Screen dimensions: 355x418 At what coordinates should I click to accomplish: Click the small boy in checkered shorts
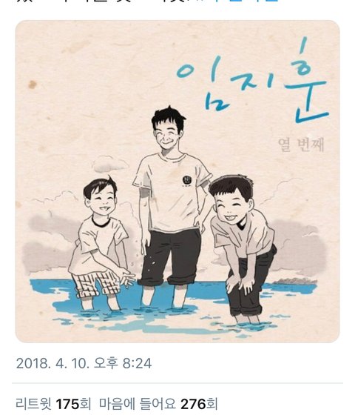point(101,242)
